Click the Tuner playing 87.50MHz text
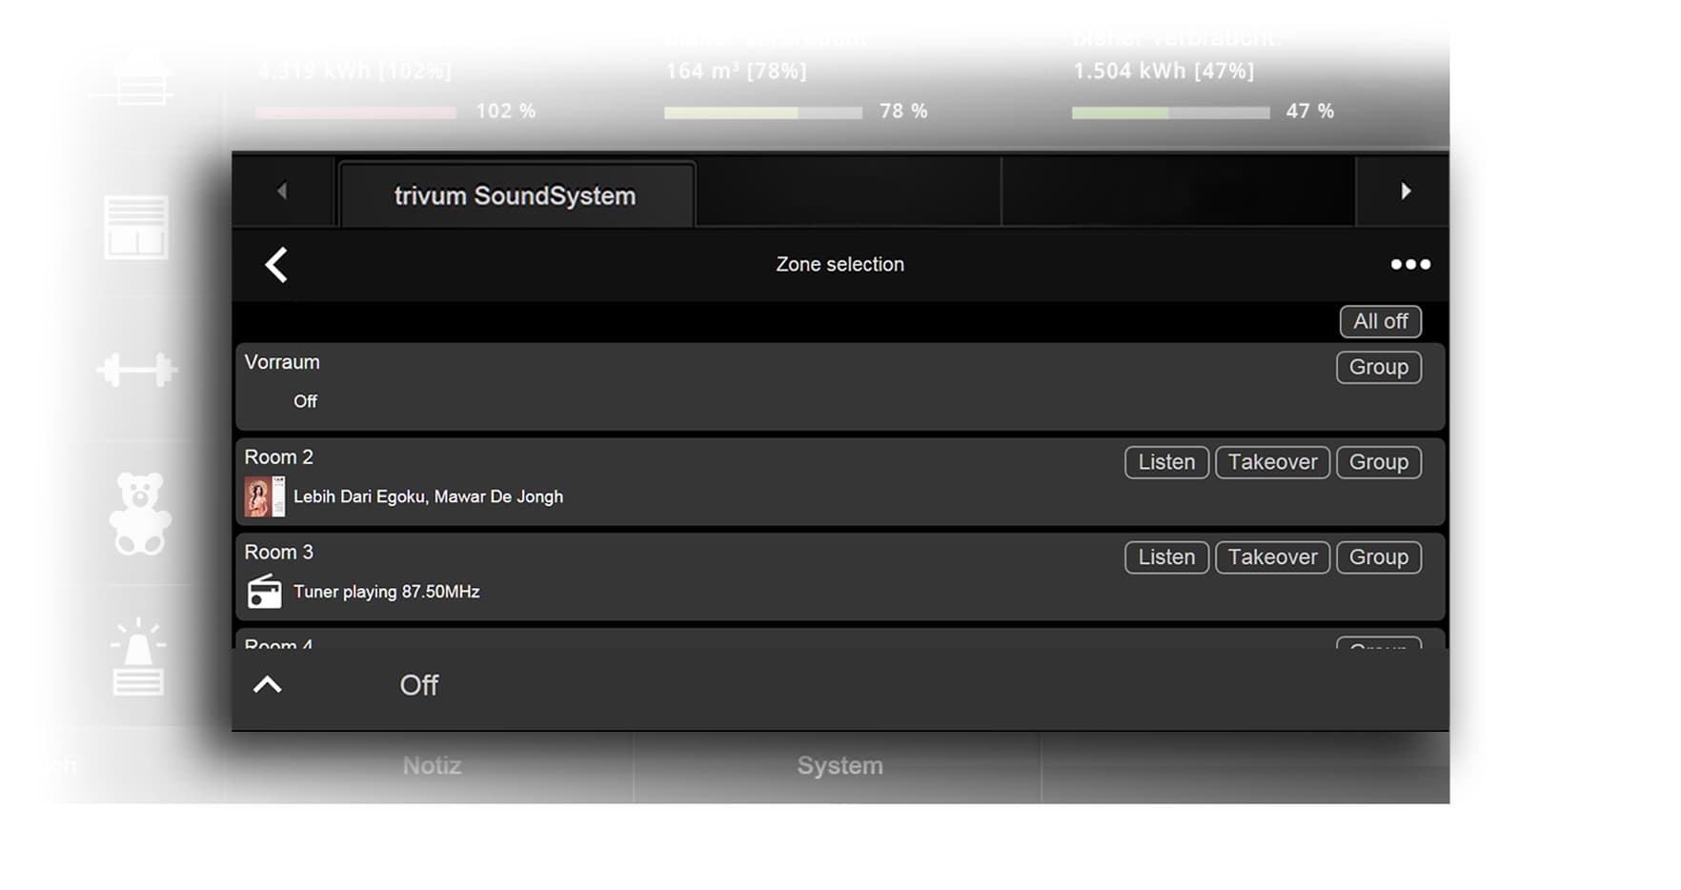1681x890 pixels. tap(386, 592)
